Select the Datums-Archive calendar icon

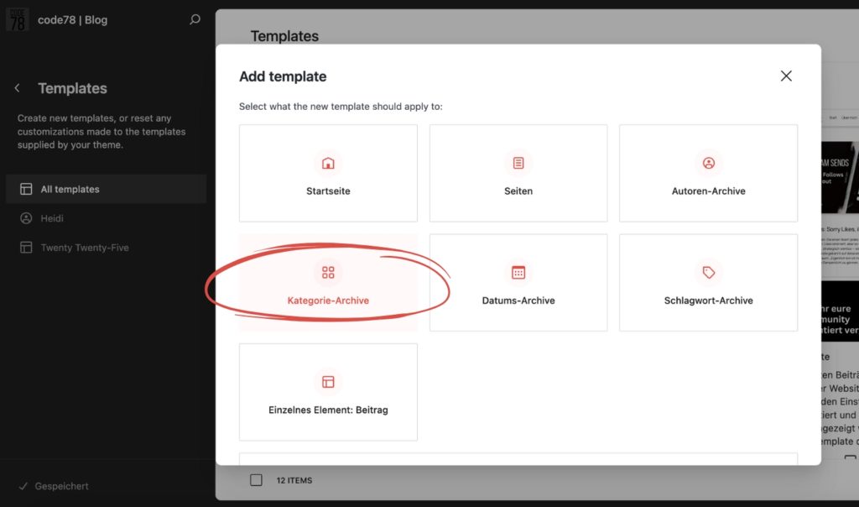518,272
